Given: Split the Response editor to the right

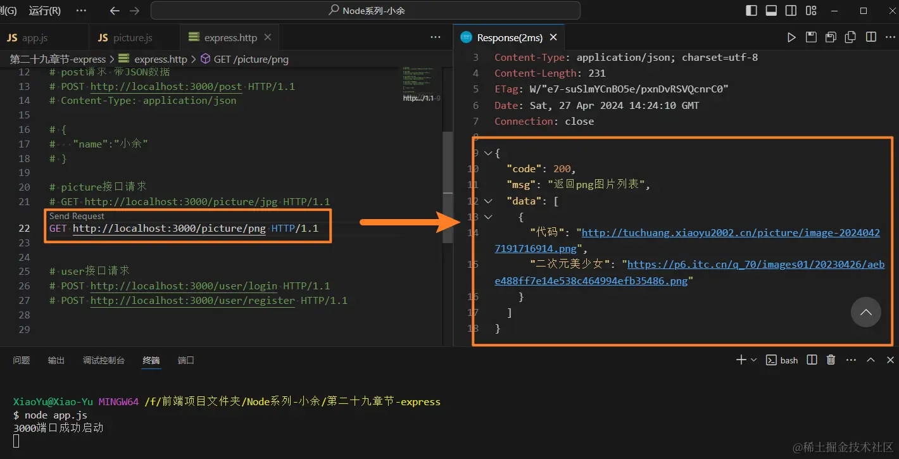Looking at the screenshot, I should pos(871,37).
